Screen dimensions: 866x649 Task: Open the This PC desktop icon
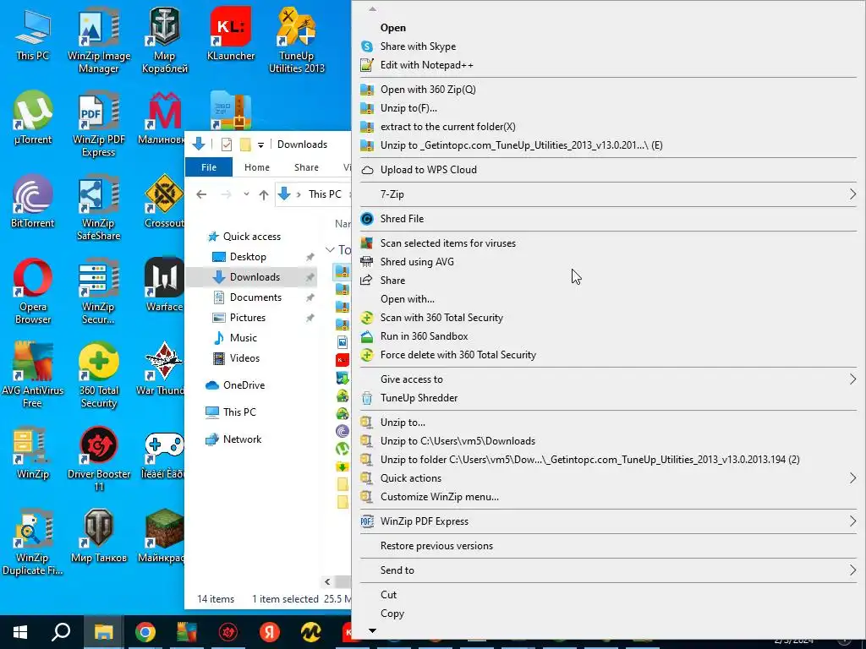point(33,34)
